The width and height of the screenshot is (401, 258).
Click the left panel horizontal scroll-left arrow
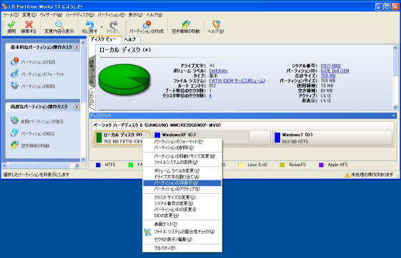[4, 166]
